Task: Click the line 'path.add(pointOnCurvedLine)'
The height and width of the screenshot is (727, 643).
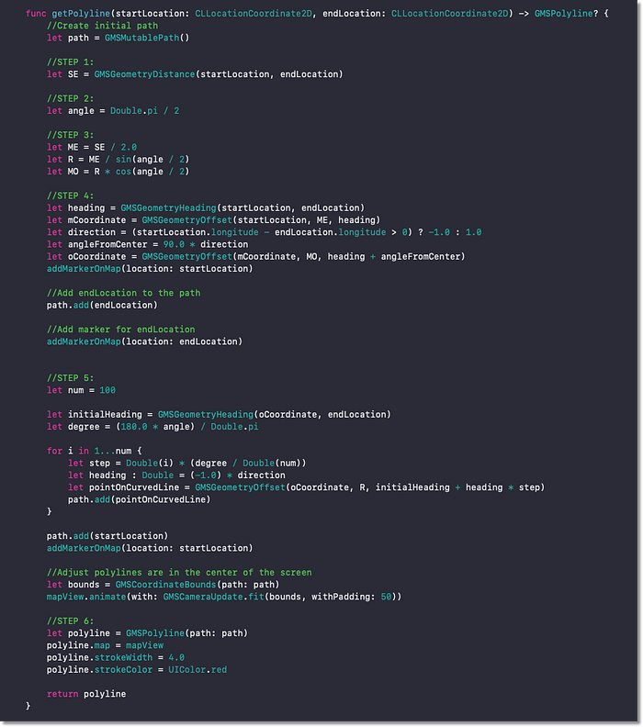Action: 140,499
